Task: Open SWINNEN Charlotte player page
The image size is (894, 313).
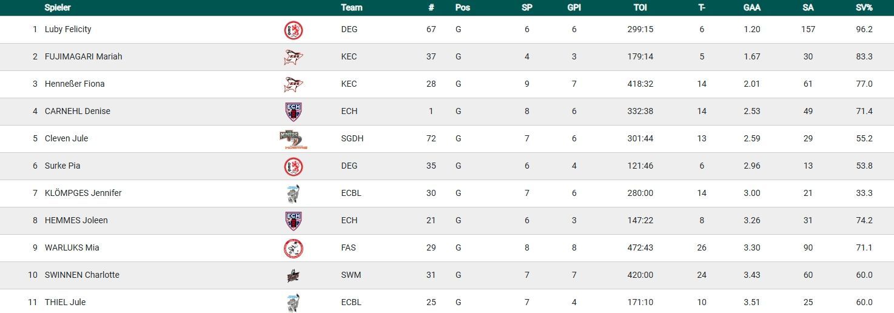Action: click(82, 275)
